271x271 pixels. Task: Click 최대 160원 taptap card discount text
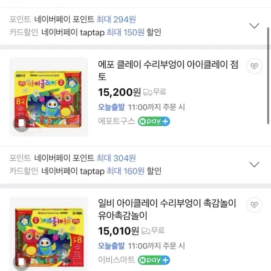[x=125, y=171]
